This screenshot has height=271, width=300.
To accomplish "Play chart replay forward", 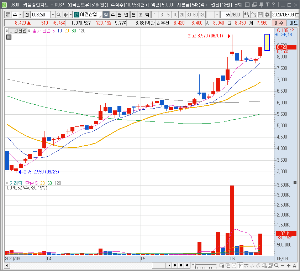I will (x=169, y=265).
